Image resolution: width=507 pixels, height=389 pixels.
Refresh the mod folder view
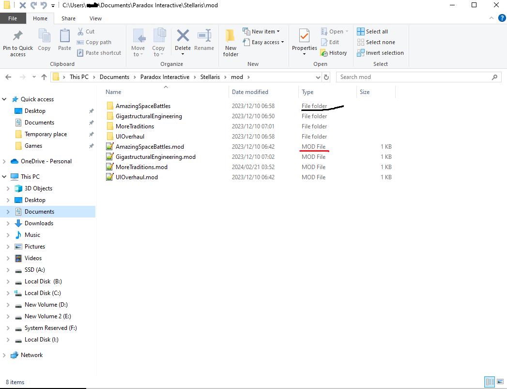click(x=326, y=77)
